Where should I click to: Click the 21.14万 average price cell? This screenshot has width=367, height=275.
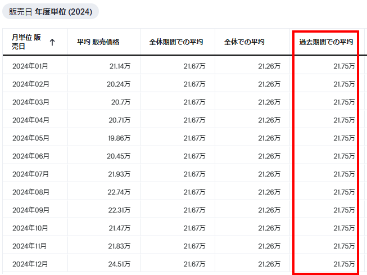[120, 66]
